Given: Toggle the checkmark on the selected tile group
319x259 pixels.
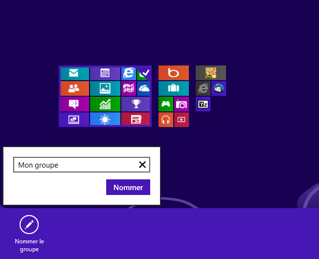Looking at the screenshot, I should (146, 72).
